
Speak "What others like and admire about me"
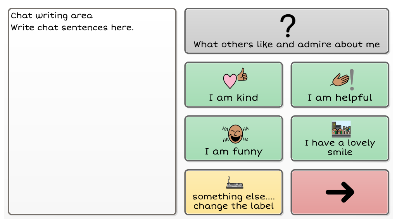point(287,45)
